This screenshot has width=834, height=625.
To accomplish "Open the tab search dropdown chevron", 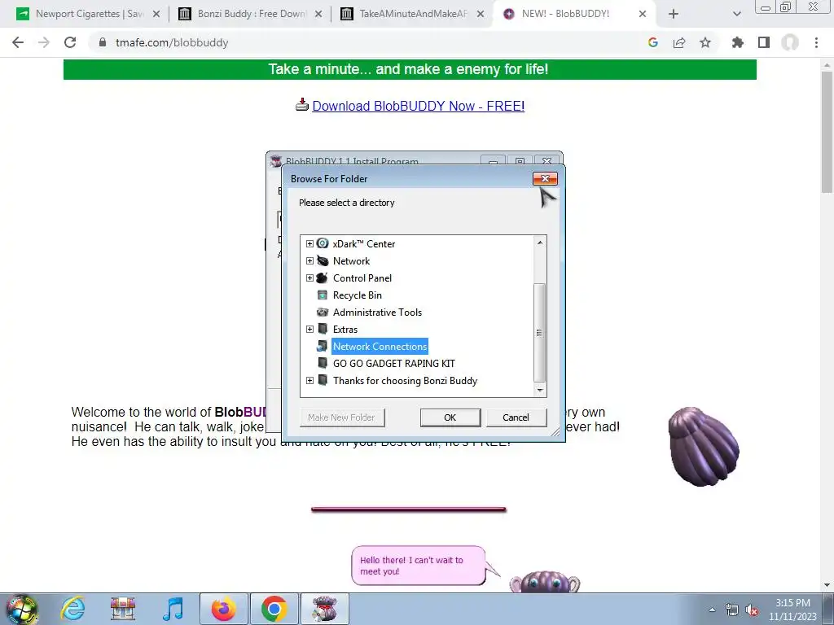I will click(x=736, y=15).
